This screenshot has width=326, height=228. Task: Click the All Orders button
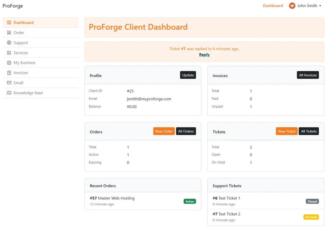coord(186,131)
